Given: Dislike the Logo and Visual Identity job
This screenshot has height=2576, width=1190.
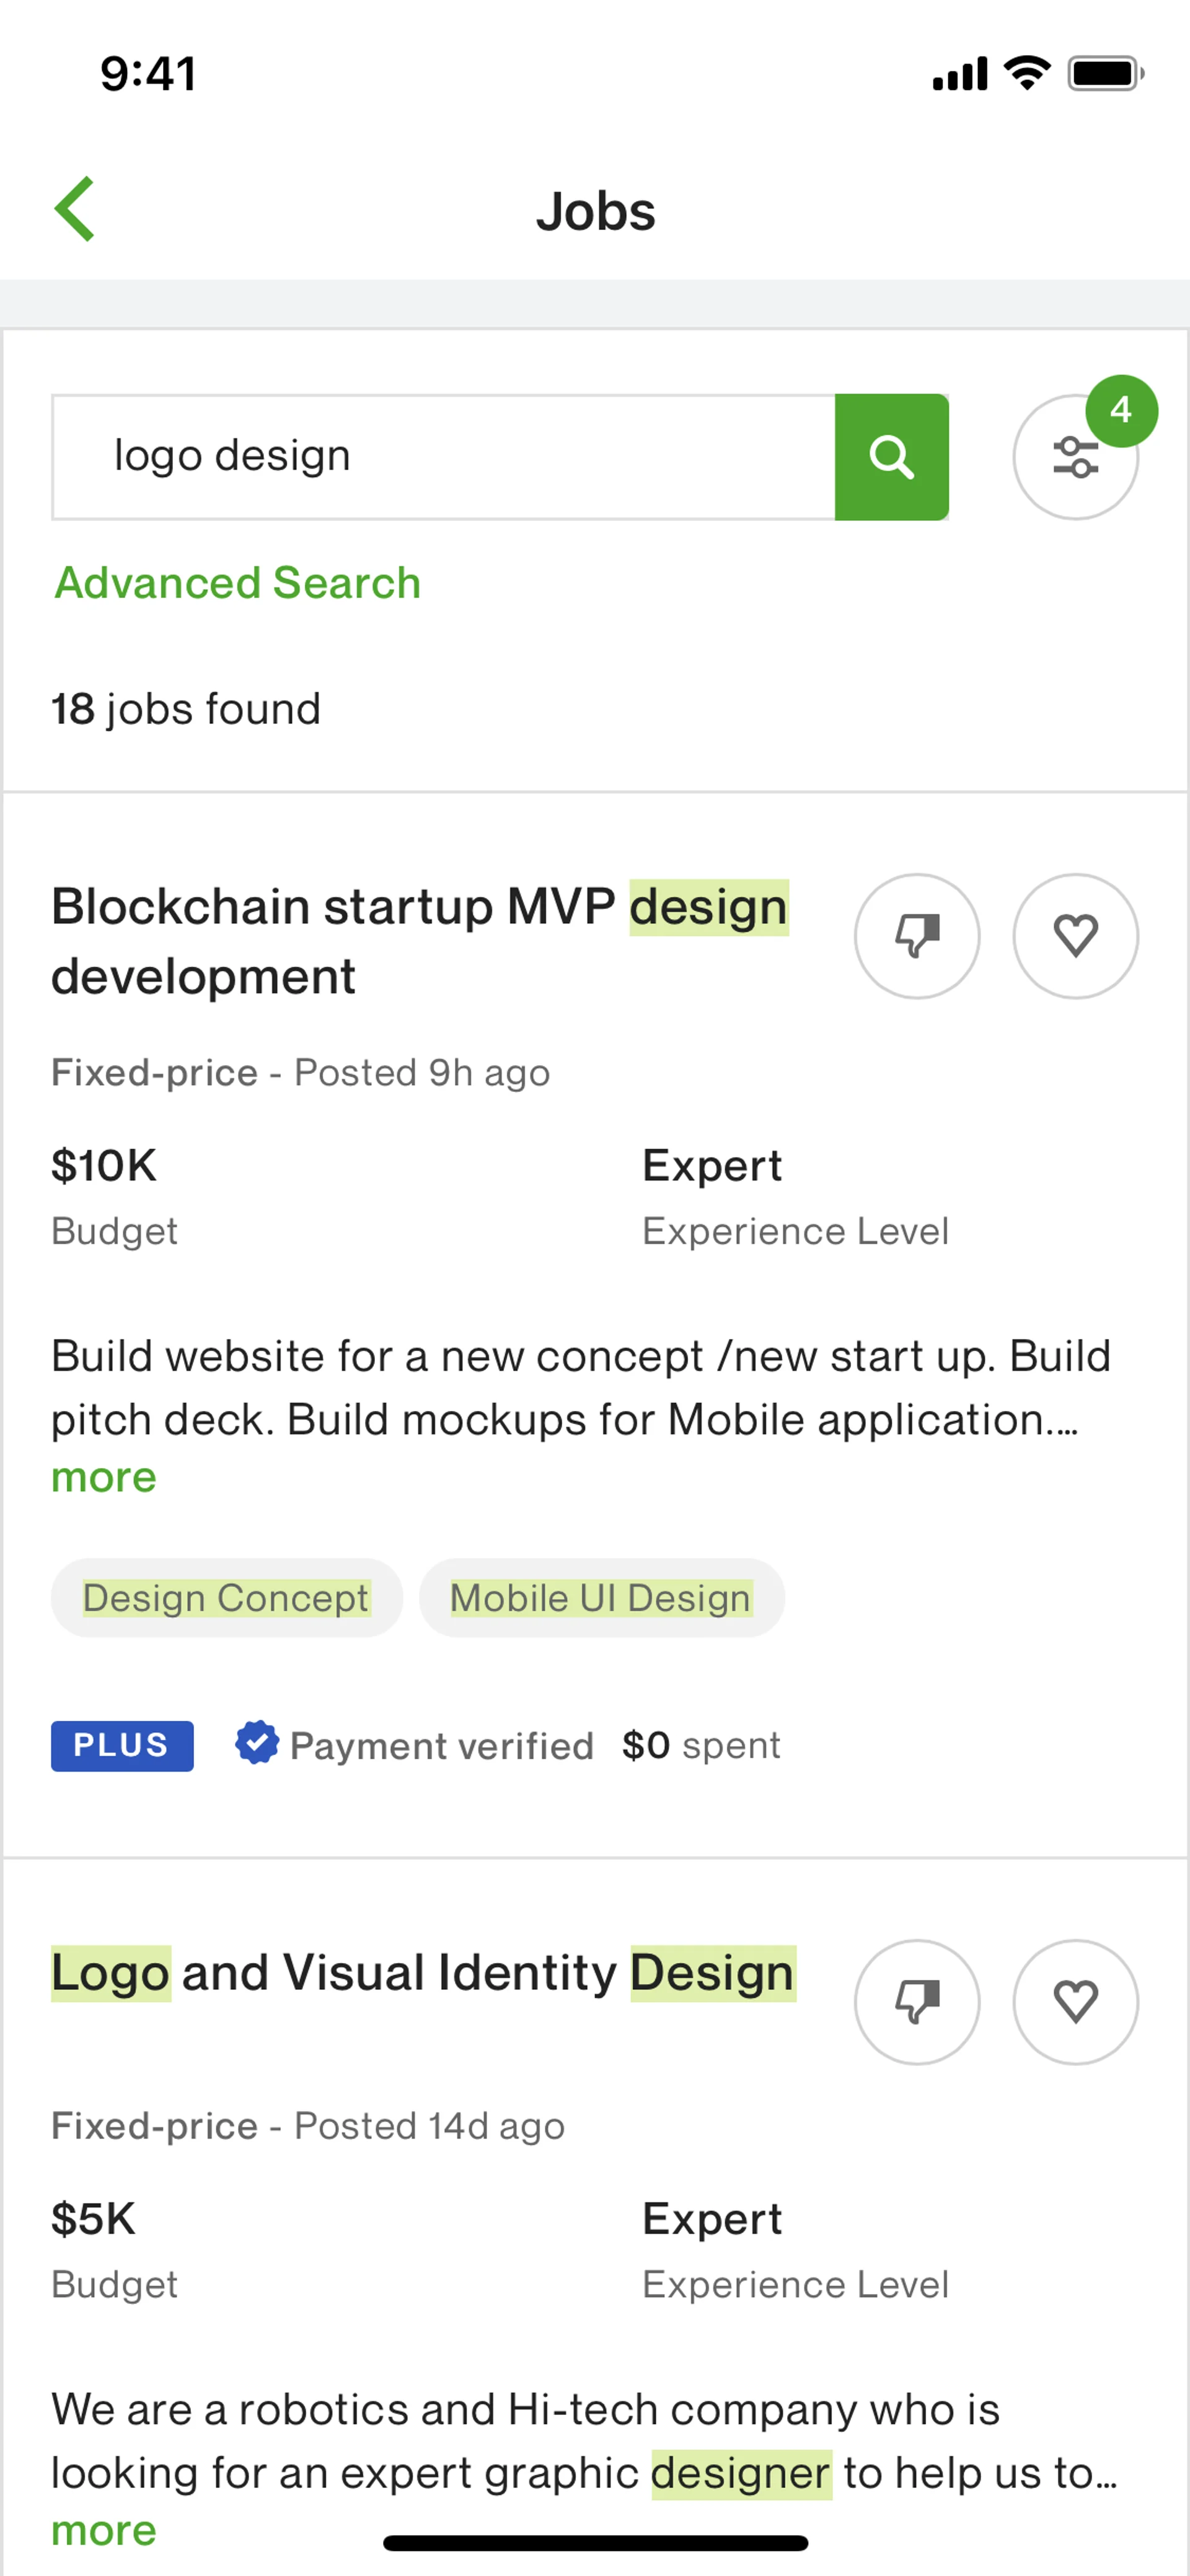Looking at the screenshot, I should (x=916, y=2001).
